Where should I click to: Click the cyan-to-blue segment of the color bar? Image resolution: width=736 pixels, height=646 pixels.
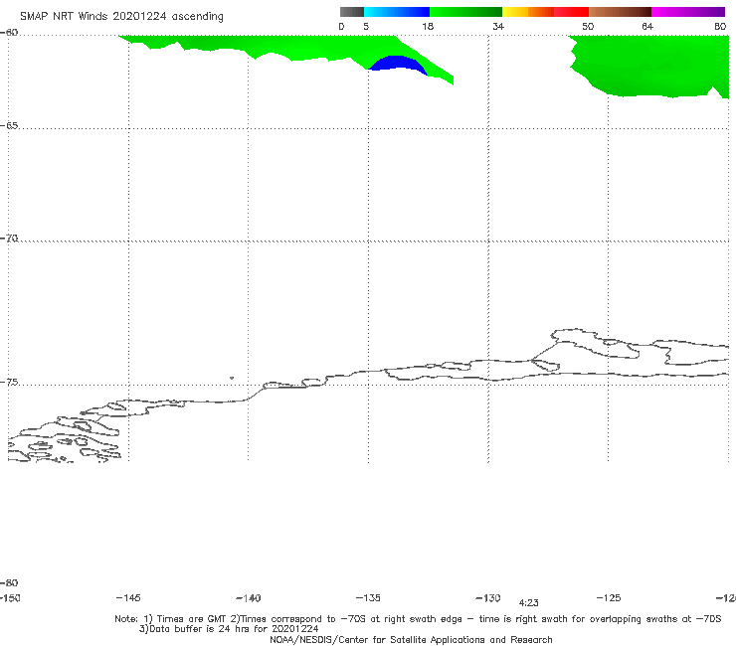tap(397, 12)
